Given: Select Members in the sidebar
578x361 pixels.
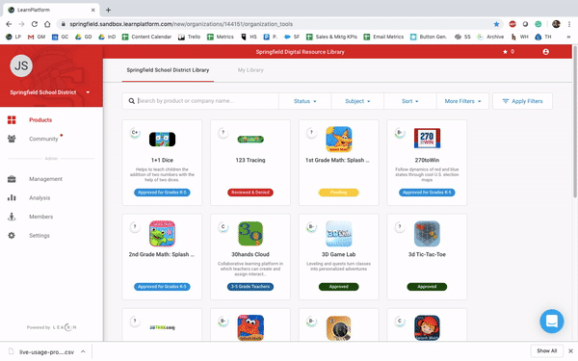Looking at the screenshot, I should [40, 217].
